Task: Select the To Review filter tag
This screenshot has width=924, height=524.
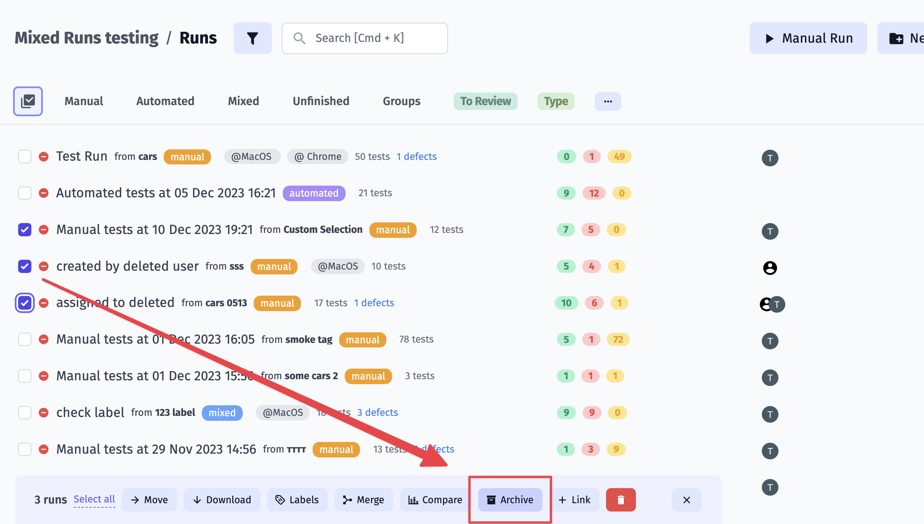Action: point(486,101)
